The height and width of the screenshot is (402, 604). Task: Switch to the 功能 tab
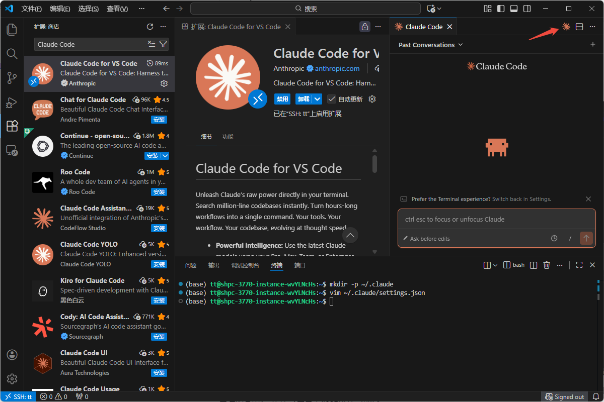tap(228, 137)
